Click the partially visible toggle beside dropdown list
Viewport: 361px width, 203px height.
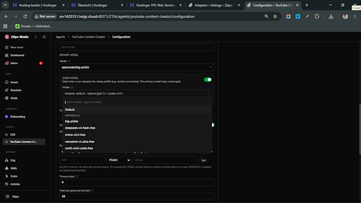point(213,125)
